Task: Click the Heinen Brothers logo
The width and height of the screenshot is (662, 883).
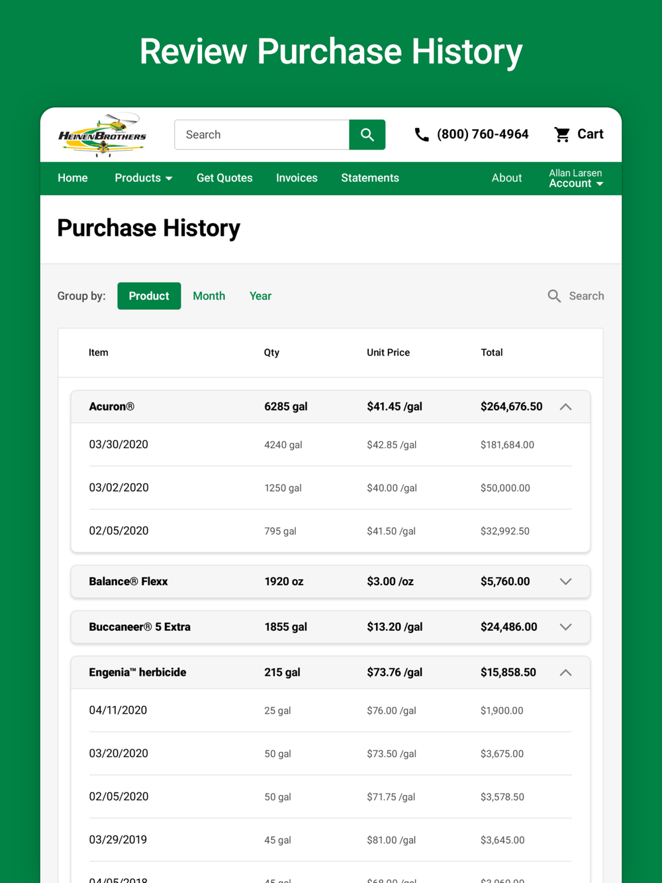Action: (102, 134)
